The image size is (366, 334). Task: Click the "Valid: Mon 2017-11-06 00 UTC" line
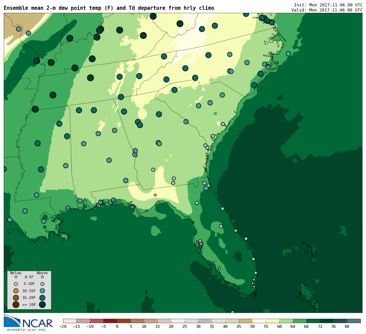pos(327,10)
